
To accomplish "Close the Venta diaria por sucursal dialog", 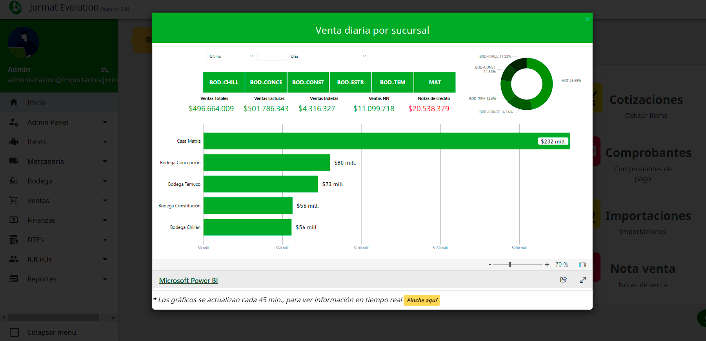I will point(587,19).
